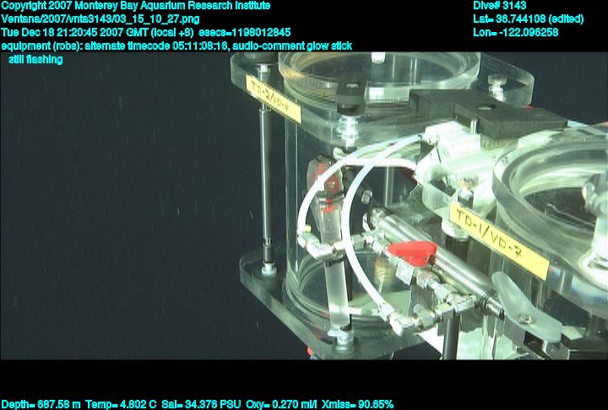608x410 pixels.
Task: Click the copyright 2007 Monterey Bay text
Action: click(136, 6)
